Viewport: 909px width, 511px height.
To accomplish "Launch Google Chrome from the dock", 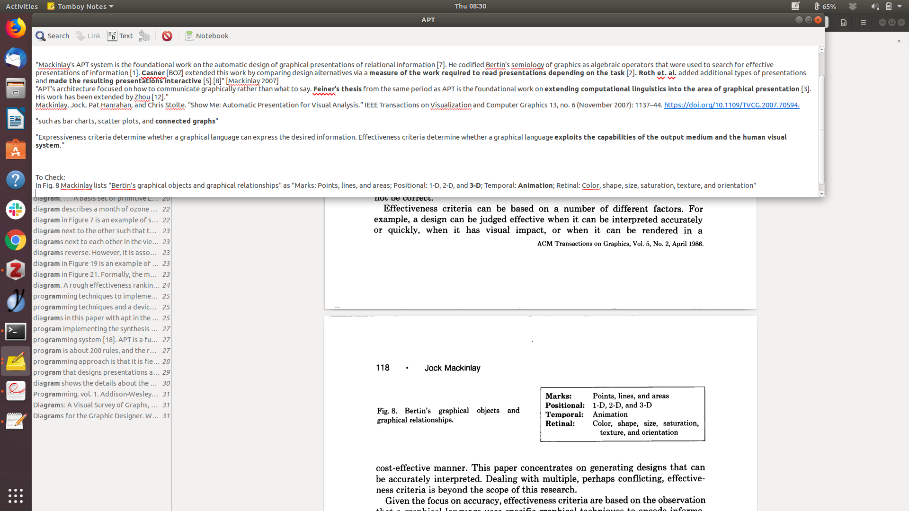I will point(16,240).
